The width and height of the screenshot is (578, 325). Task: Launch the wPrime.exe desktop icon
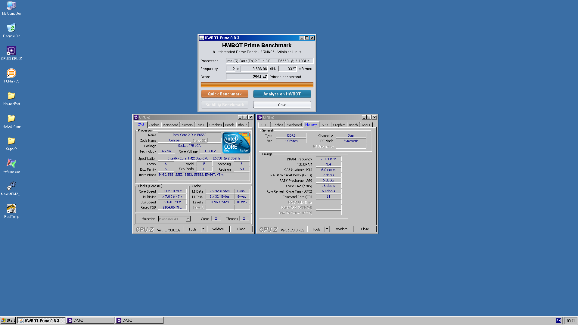tap(11, 166)
